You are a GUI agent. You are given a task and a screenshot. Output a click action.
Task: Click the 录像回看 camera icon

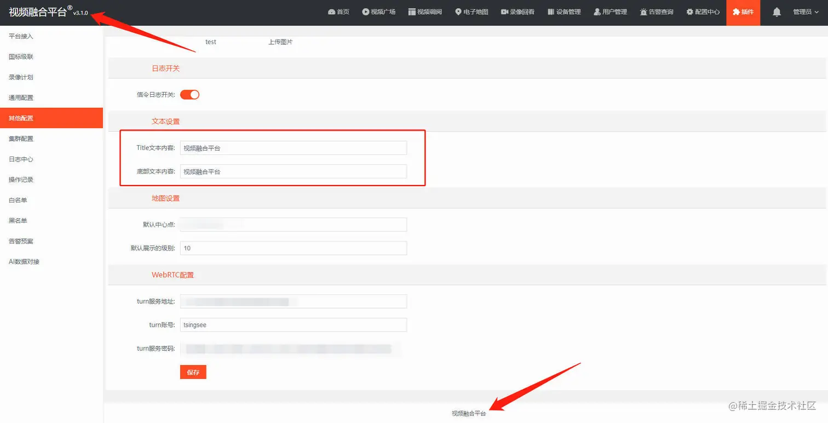click(x=504, y=12)
